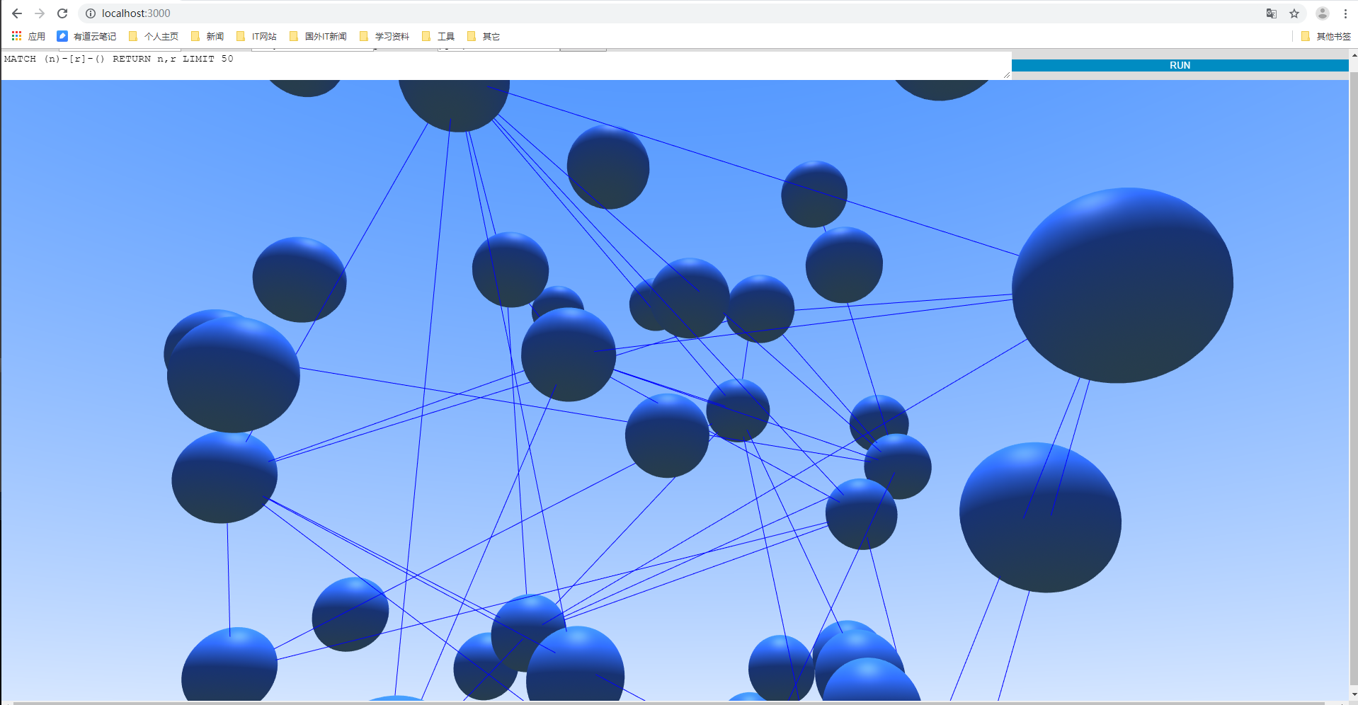Open the Chrome three-dot menu

click(1345, 13)
